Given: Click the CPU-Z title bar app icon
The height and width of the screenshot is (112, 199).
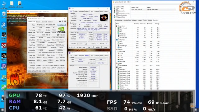Looking at the screenshot, I should 70,8.
